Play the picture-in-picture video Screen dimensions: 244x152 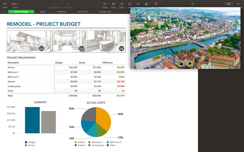coord(190,64)
